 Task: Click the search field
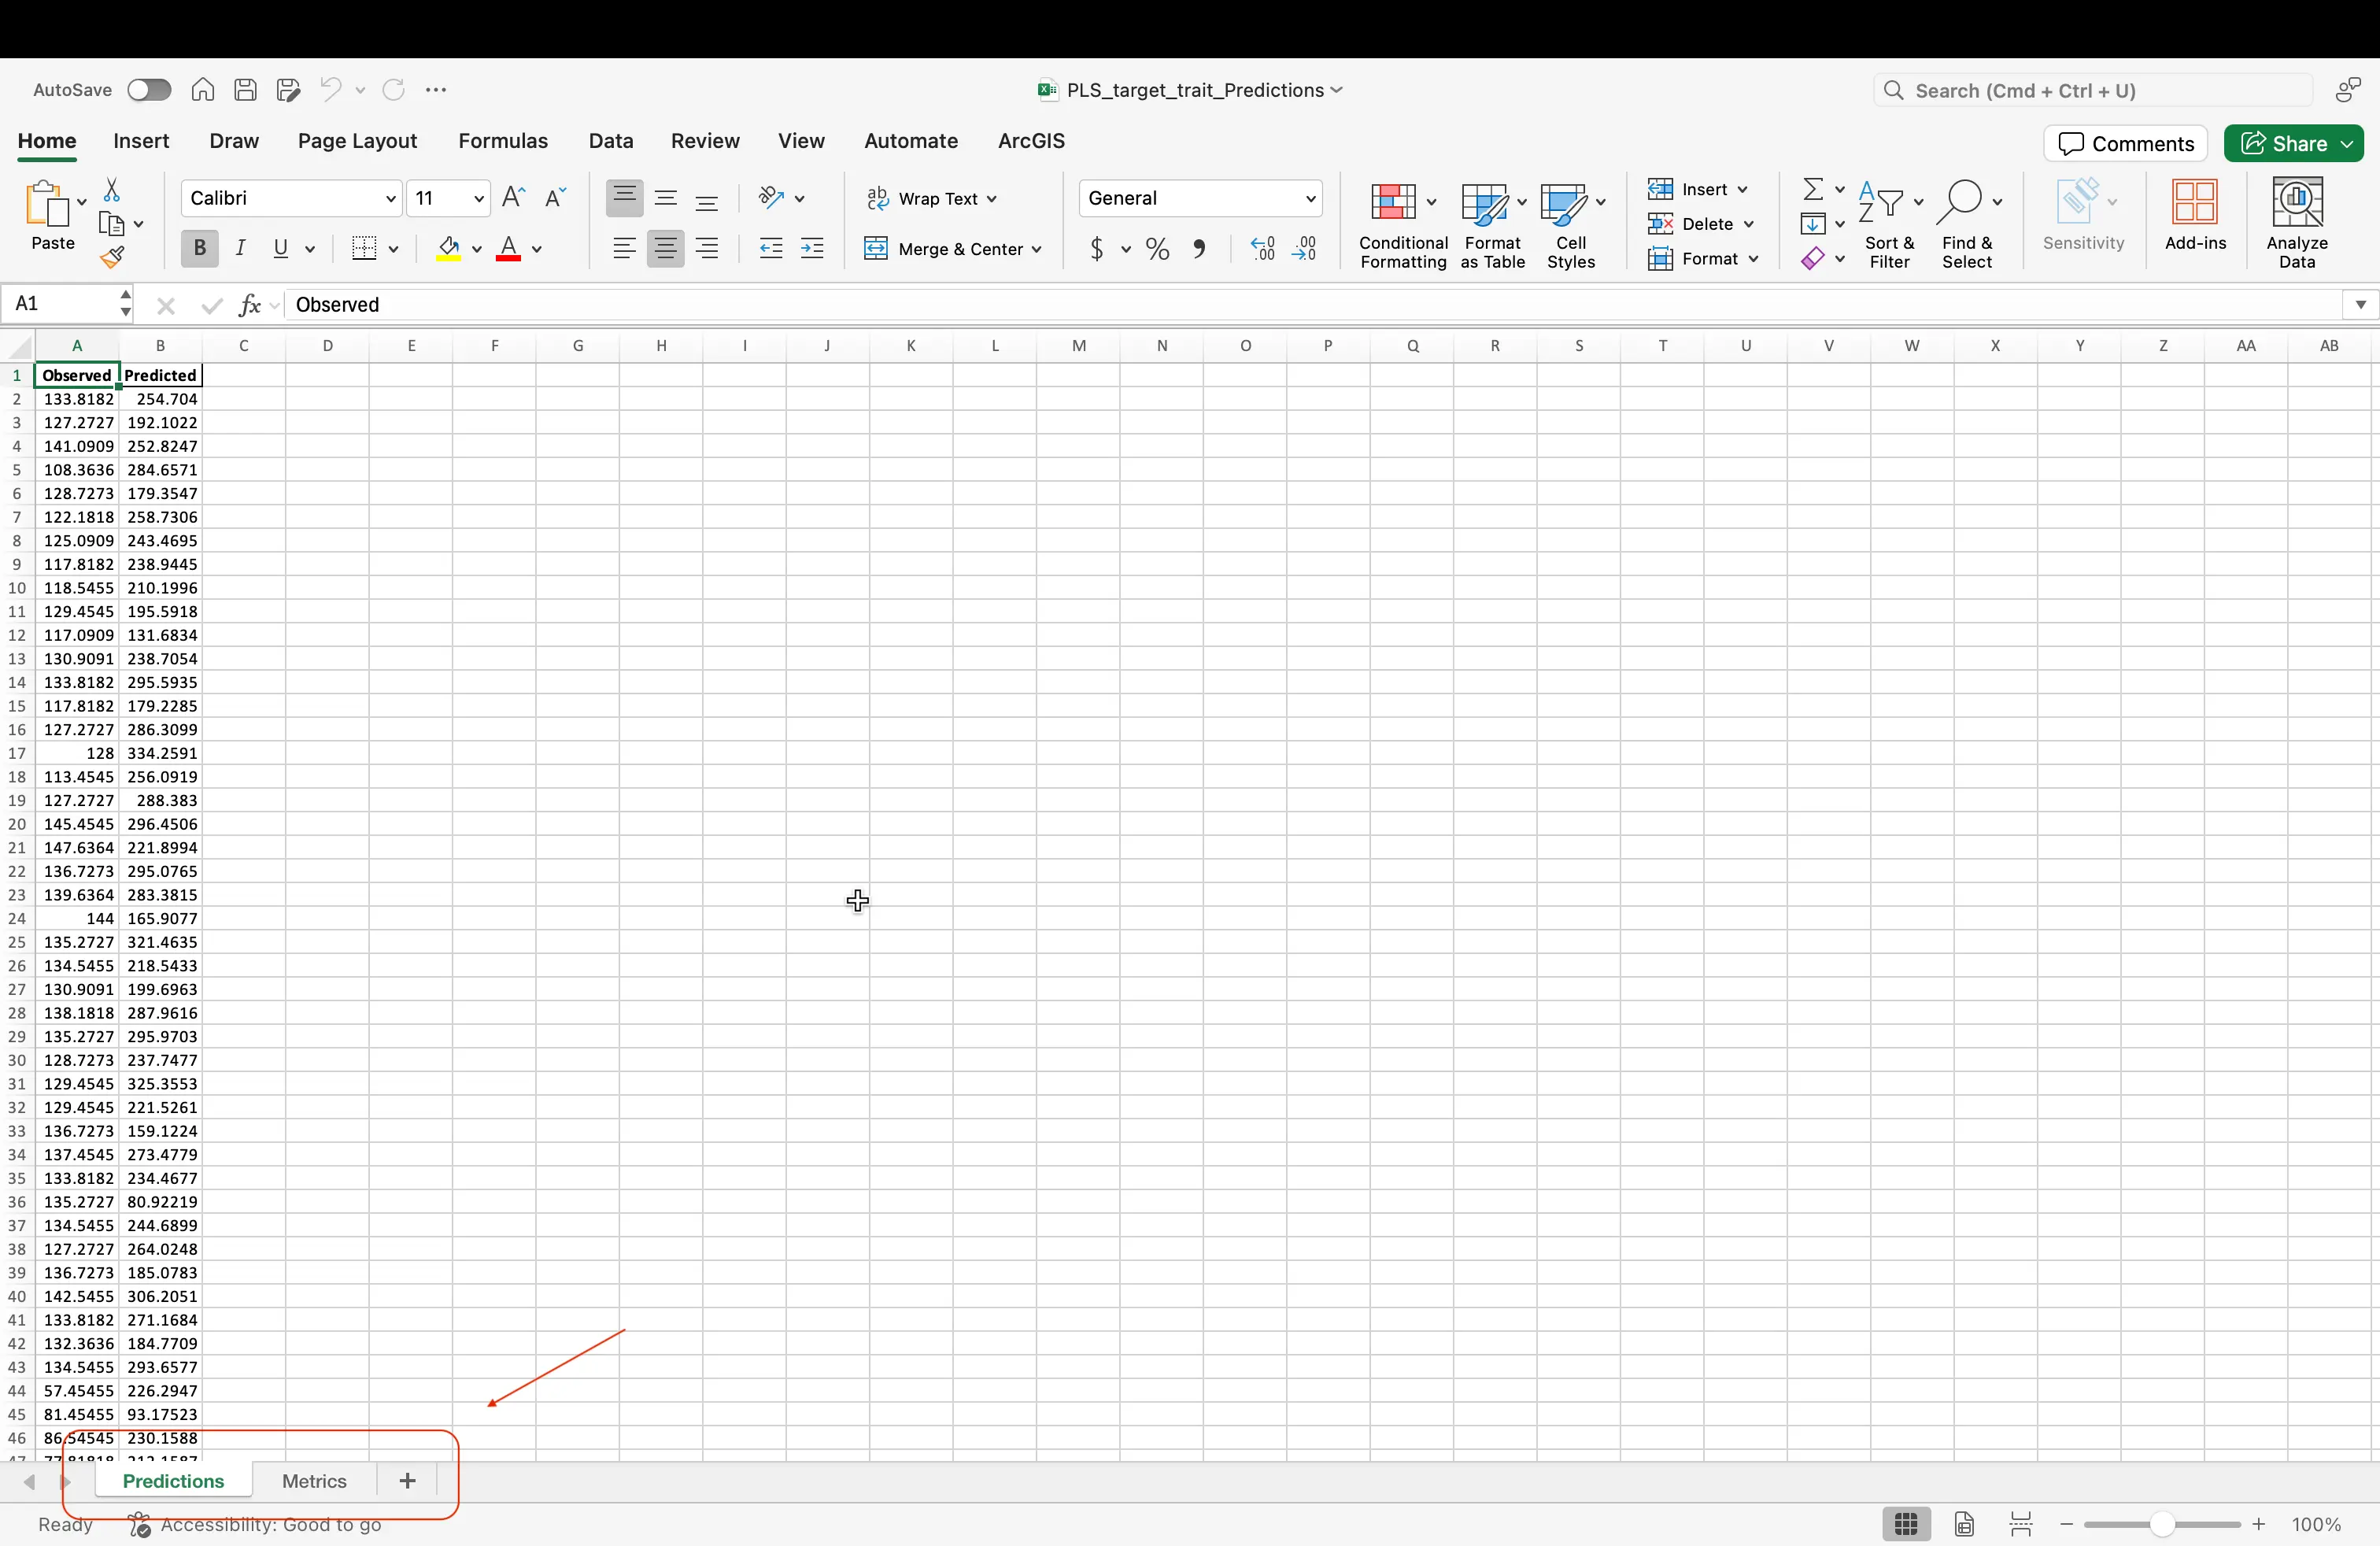pyautogui.click(x=2092, y=91)
